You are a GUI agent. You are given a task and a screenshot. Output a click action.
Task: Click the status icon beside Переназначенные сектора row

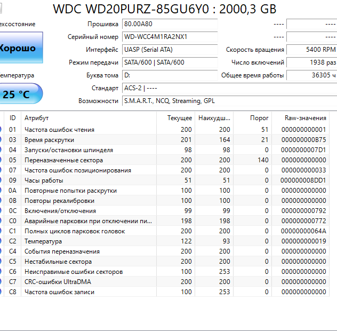pos(1,160)
